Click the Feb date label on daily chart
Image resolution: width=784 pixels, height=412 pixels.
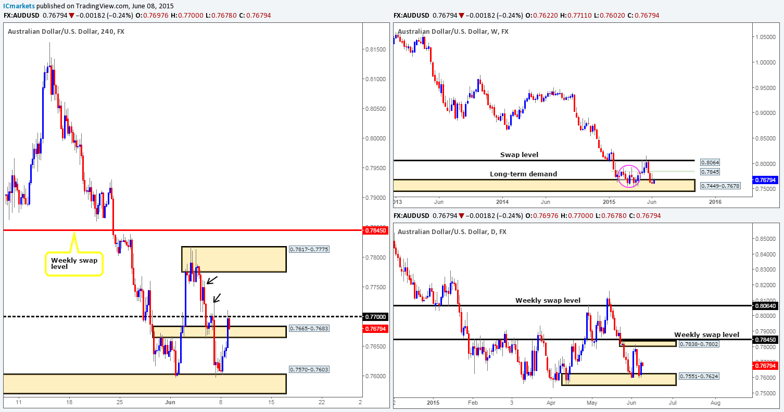473,403
